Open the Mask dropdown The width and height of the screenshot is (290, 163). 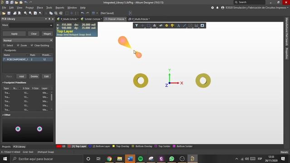tap(51, 25)
